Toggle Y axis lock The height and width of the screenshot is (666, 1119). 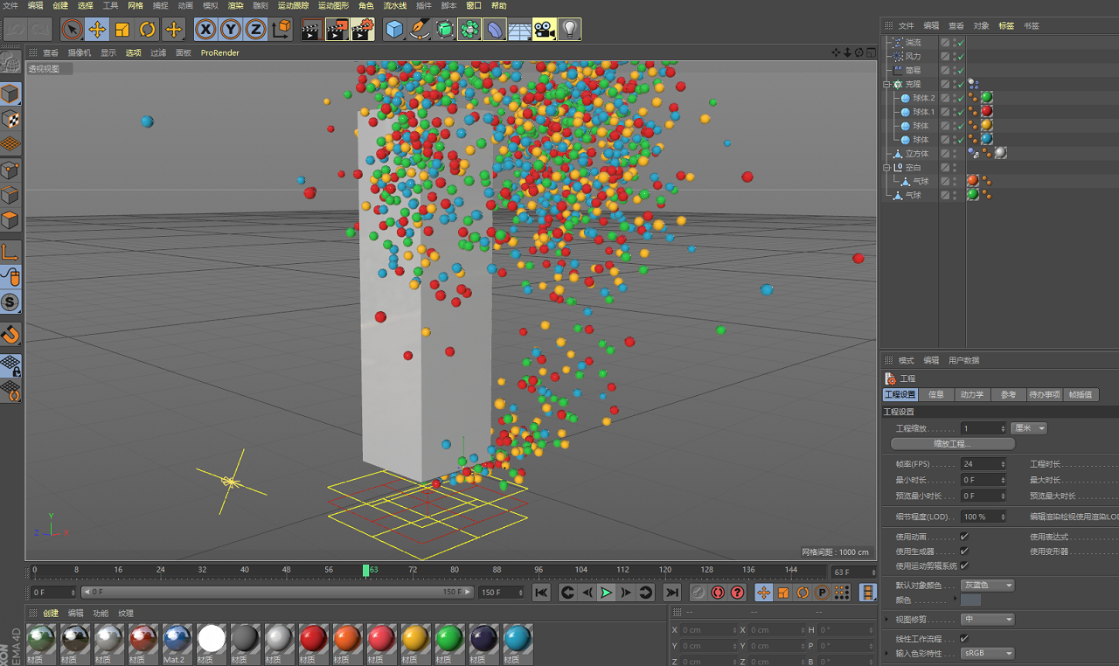coord(231,30)
